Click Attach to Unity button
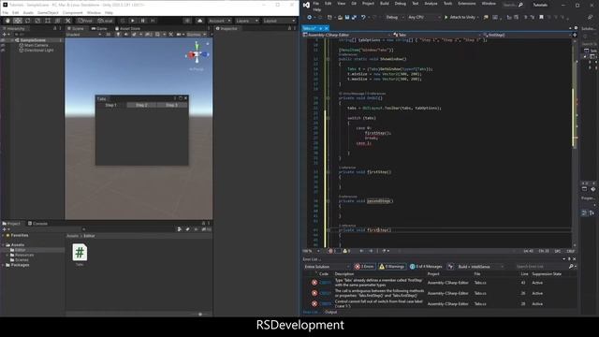Viewport: 599px width, 337px height. coord(460,17)
